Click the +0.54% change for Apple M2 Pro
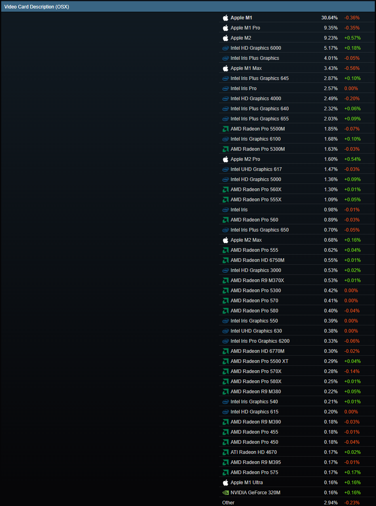 click(x=353, y=159)
